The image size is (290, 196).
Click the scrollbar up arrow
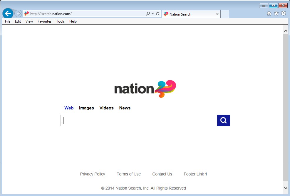click(x=286, y=31)
